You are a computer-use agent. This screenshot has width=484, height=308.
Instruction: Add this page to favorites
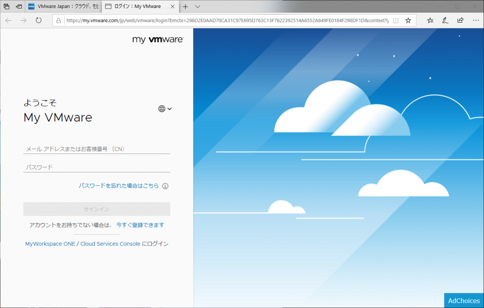tap(408, 21)
